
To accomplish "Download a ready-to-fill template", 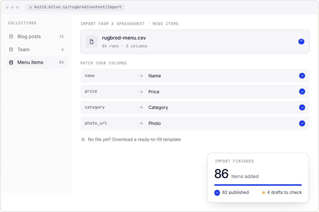I will click(x=135, y=140).
